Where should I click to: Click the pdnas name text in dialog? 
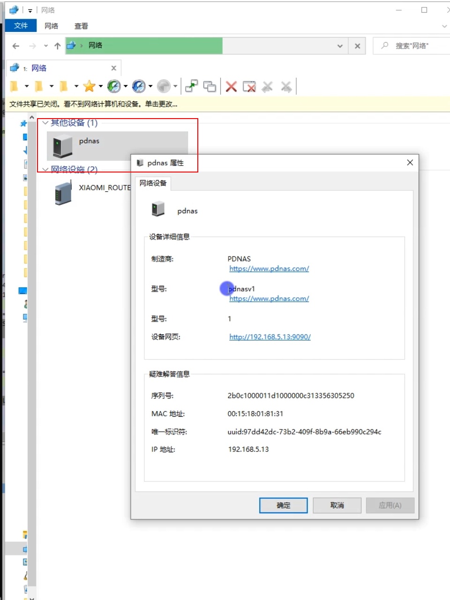[x=187, y=211]
